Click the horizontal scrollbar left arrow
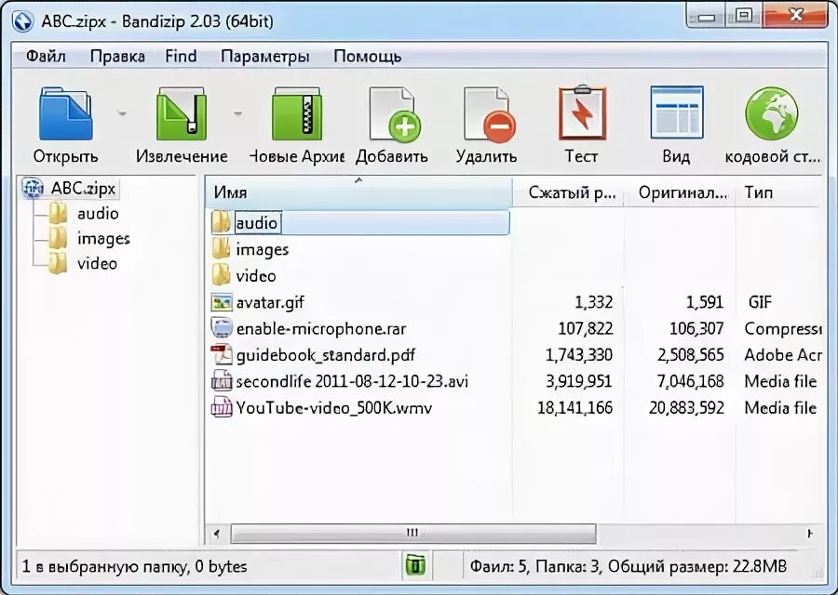 216,533
